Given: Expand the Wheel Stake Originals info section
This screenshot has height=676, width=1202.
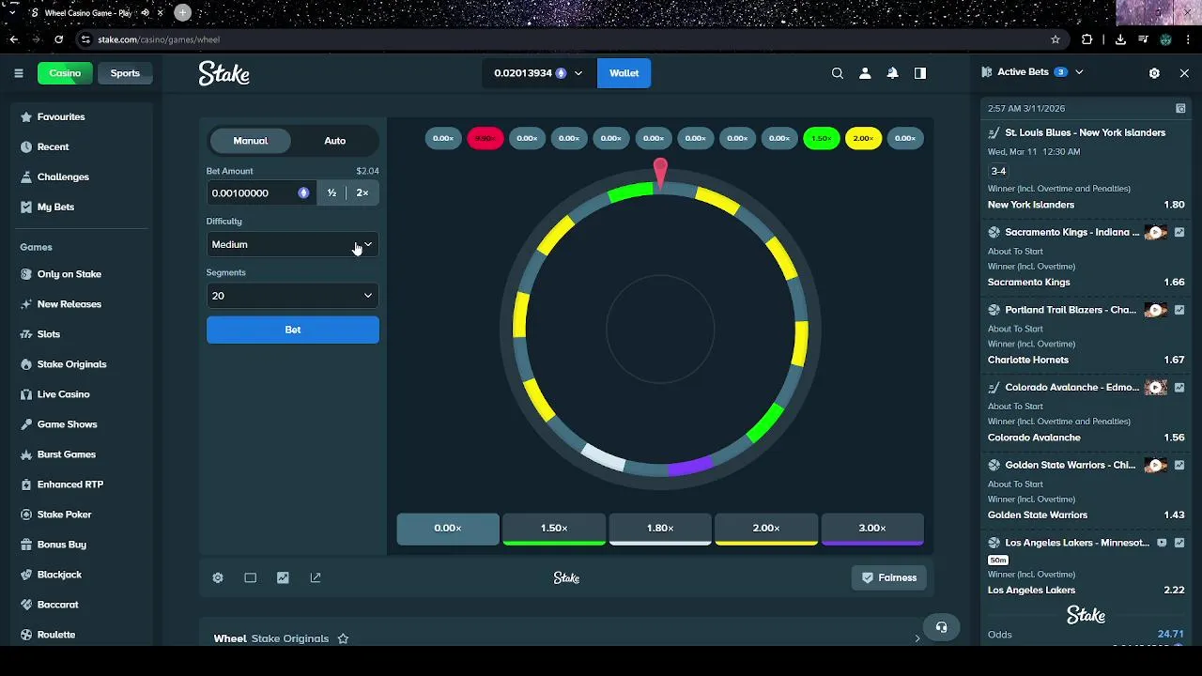Looking at the screenshot, I should (917, 638).
